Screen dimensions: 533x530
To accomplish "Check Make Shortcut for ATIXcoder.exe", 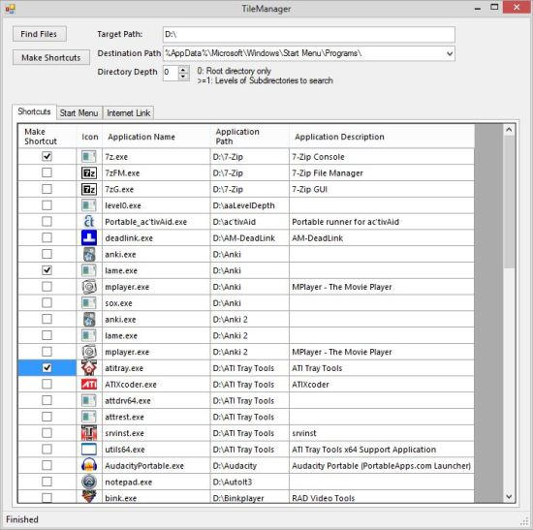I will click(47, 384).
